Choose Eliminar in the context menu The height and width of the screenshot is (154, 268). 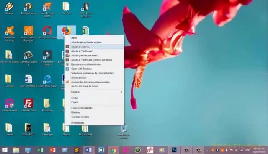click(94, 112)
